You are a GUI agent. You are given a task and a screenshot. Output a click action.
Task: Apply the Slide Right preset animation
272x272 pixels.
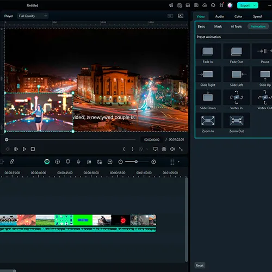[x=208, y=77]
